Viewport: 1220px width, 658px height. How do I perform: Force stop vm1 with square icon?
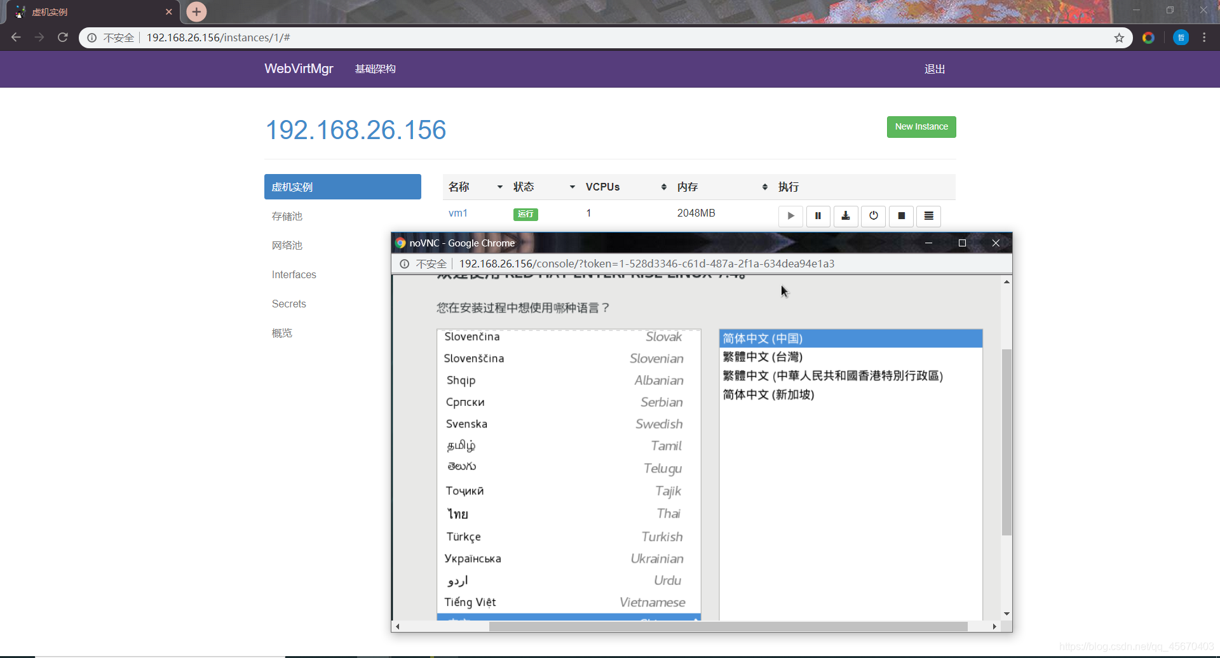[x=901, y=216]
